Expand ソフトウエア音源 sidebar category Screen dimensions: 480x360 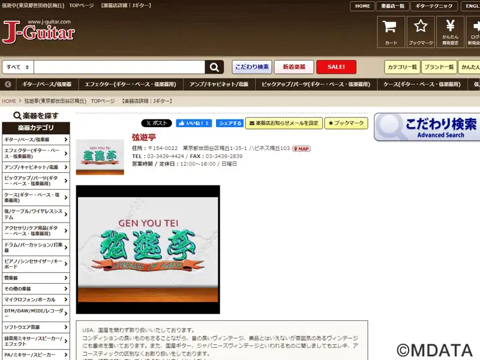(x=36, y=327)
